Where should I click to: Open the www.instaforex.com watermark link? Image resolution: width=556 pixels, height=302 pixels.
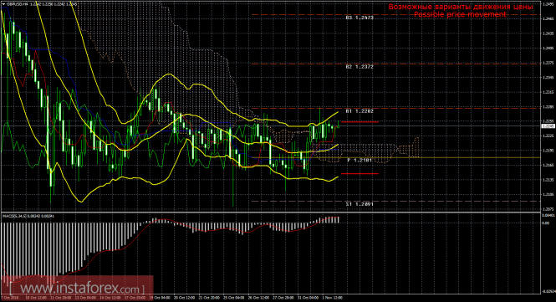click(x=77, y=288)
